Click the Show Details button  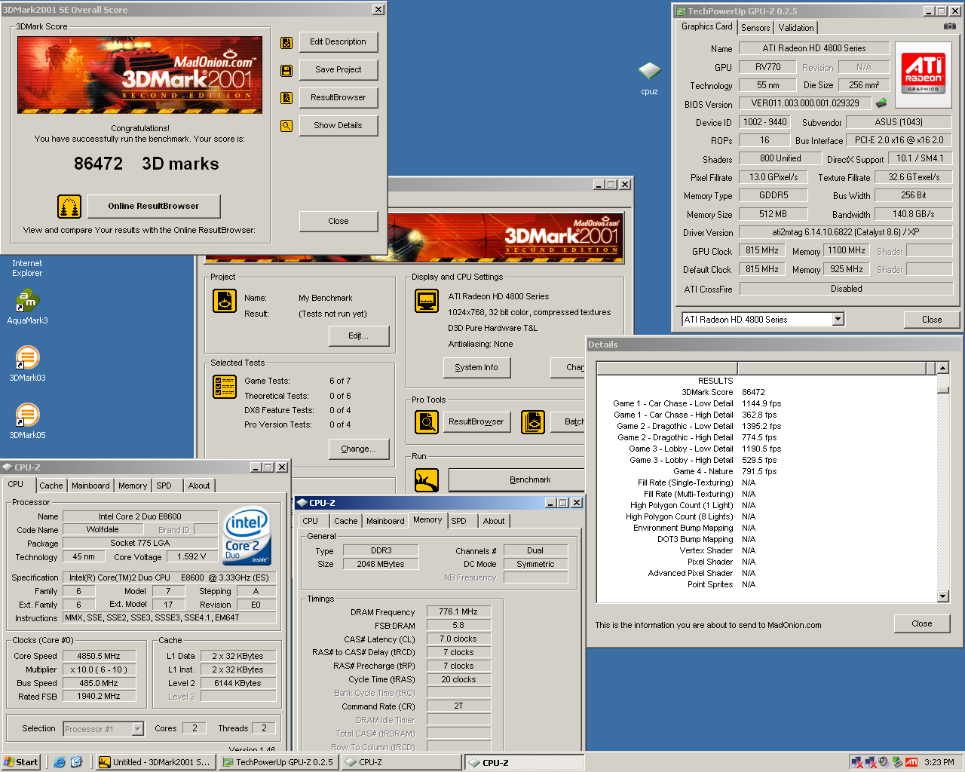339,126
